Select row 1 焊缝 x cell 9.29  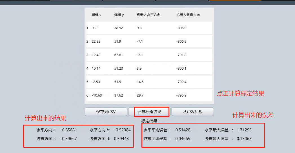coord(95,28)
